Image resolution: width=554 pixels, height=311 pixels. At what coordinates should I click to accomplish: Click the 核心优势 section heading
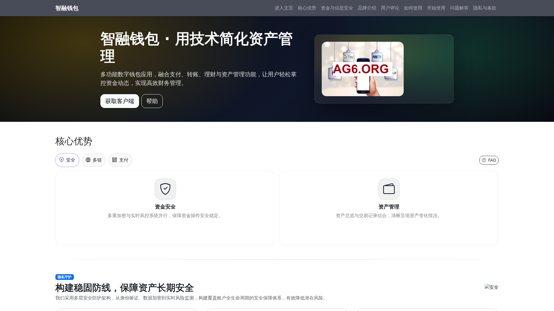point(74,141)
